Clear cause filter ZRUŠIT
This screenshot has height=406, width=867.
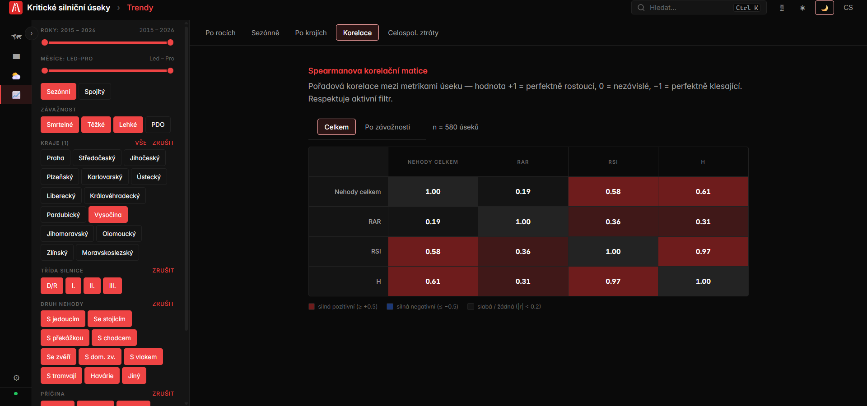click(x=163, y=393)
